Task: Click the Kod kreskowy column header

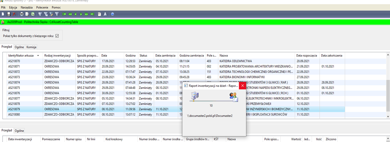Action: point(121,139)
